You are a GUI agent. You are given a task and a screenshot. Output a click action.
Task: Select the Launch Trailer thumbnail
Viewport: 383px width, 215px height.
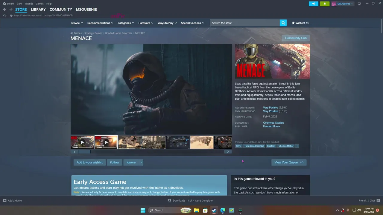(82, 142)
